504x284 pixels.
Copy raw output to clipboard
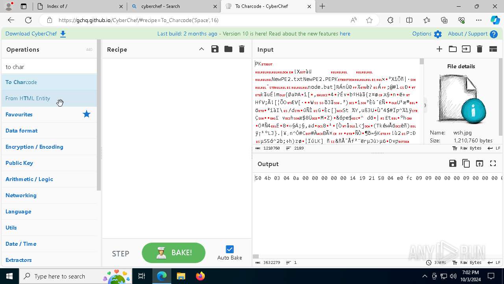(466, 163)
